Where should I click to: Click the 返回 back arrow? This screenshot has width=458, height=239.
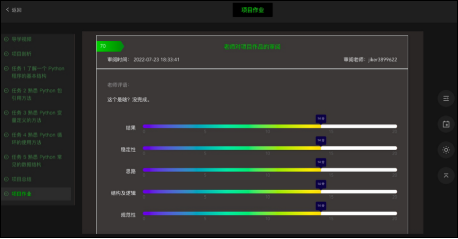[x=8, y=10]
